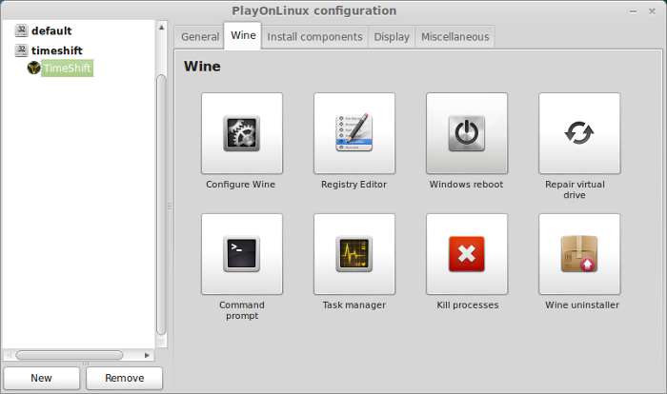This screenshot has width=667, height=394.
Task: Start the Task manager
Action: [354, 254]
